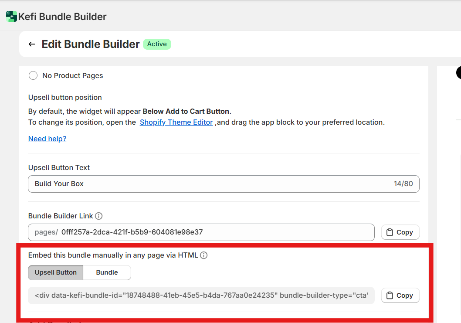Click the data-kefi-bundle-id HTML snippet box
Screen dimensions: 461x323
pyautogui.click(x=201, y=296)
